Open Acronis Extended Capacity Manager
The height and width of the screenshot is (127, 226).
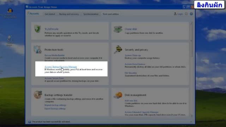pyautogui.click(x=141, y=112)
